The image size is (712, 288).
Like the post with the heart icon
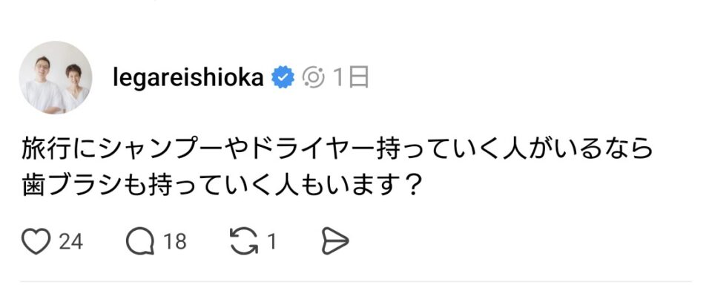(36, 242)
